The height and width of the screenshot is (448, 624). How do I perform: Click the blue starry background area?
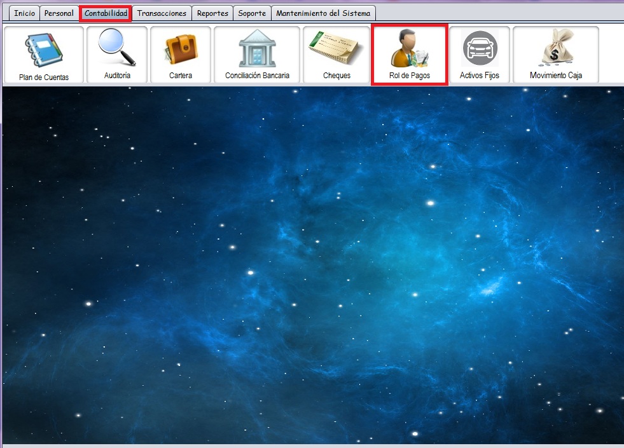[x=312, y=267]
